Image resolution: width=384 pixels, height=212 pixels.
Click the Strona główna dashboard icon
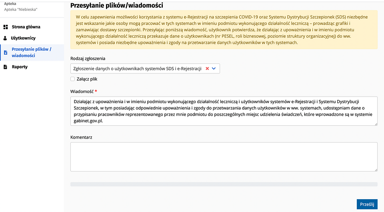point(5,27)
